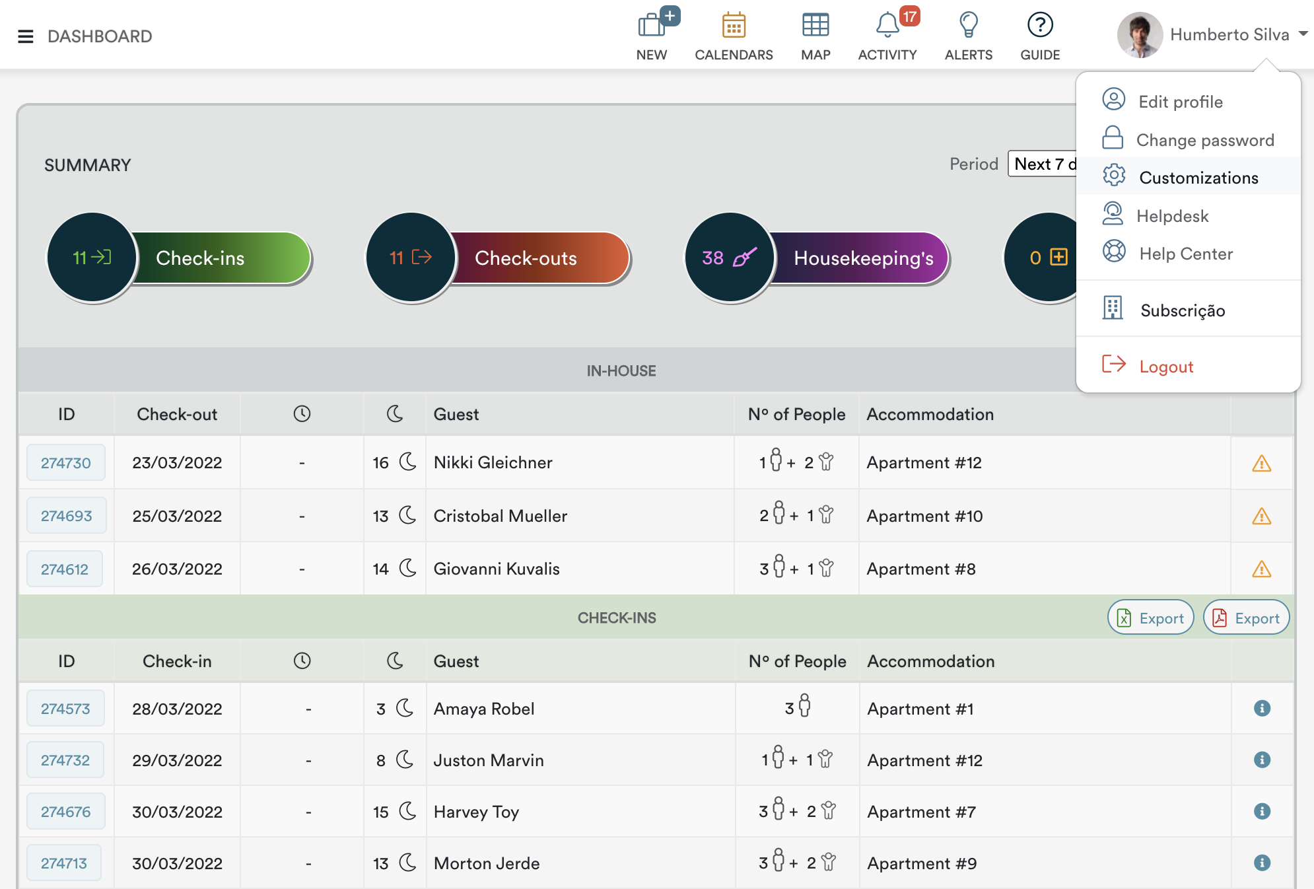Click warning icon for Giovanni Kuvalis row
Viewport: 1314px width, 889px height.
tap(1261, 569)
